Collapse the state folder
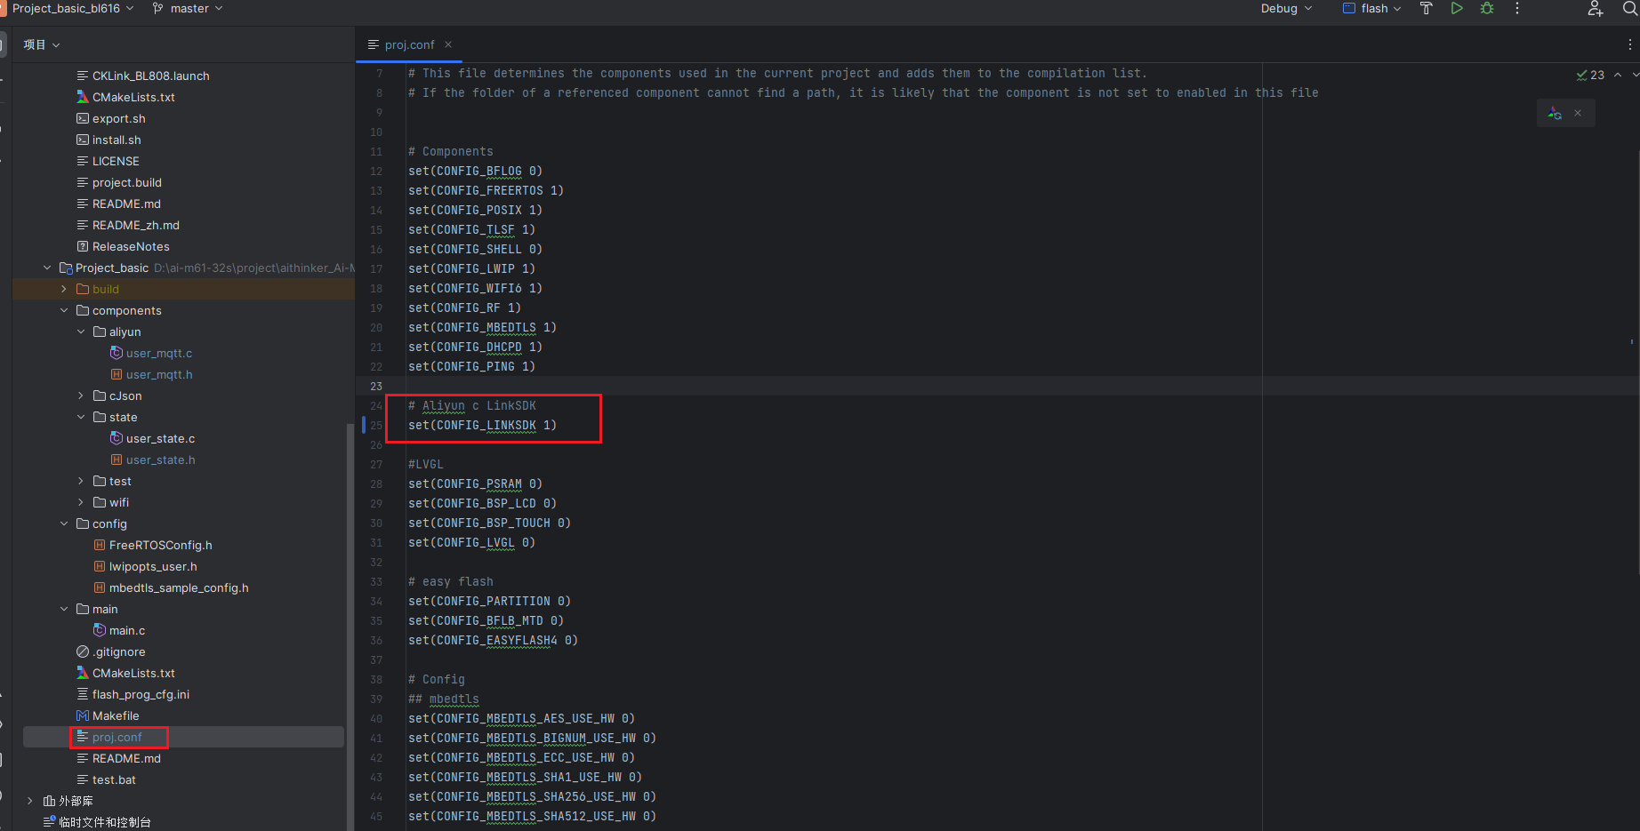 click(x=81, y=417)
